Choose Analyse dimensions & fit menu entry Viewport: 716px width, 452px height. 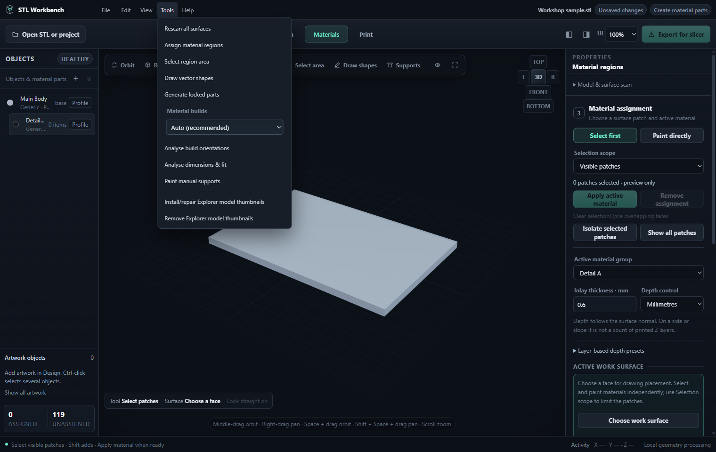pos(225,165)
